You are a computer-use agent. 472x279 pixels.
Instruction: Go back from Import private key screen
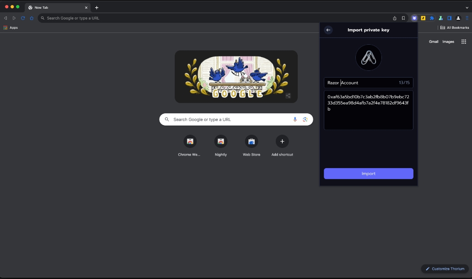[x=328, y=30]
